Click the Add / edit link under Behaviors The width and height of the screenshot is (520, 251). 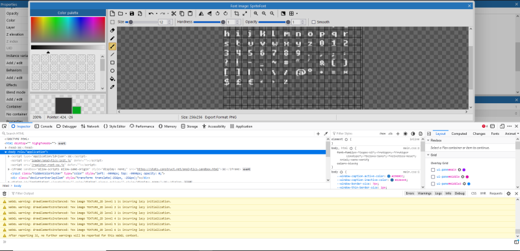pyautogui.click(x=14, y=78)
